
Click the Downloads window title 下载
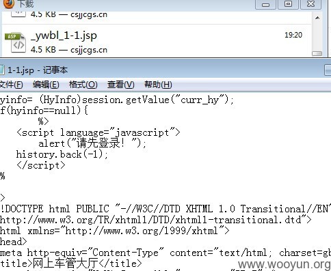[x=26, y=4]
